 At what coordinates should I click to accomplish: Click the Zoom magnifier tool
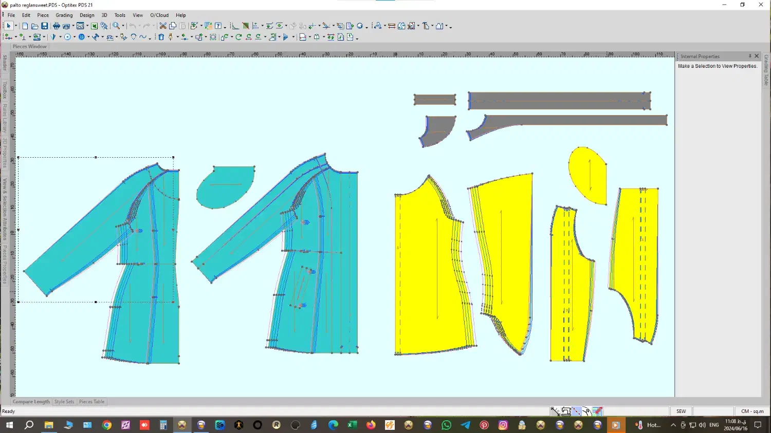116,26
